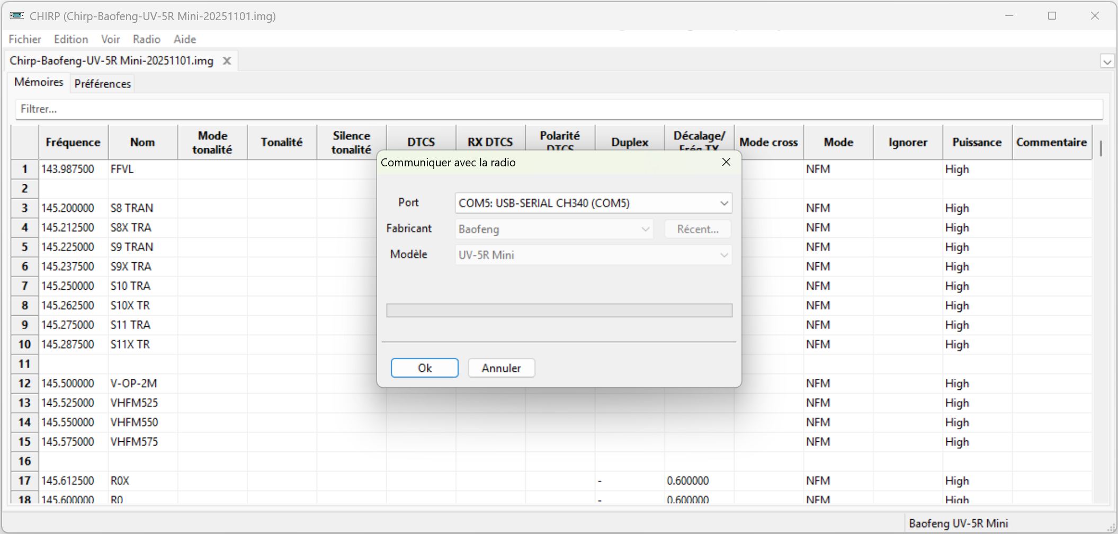Click the Ok button in dialog

tap(424, 368)
